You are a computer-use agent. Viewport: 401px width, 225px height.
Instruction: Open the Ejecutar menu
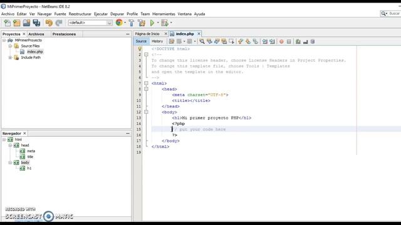click(101, 14)
